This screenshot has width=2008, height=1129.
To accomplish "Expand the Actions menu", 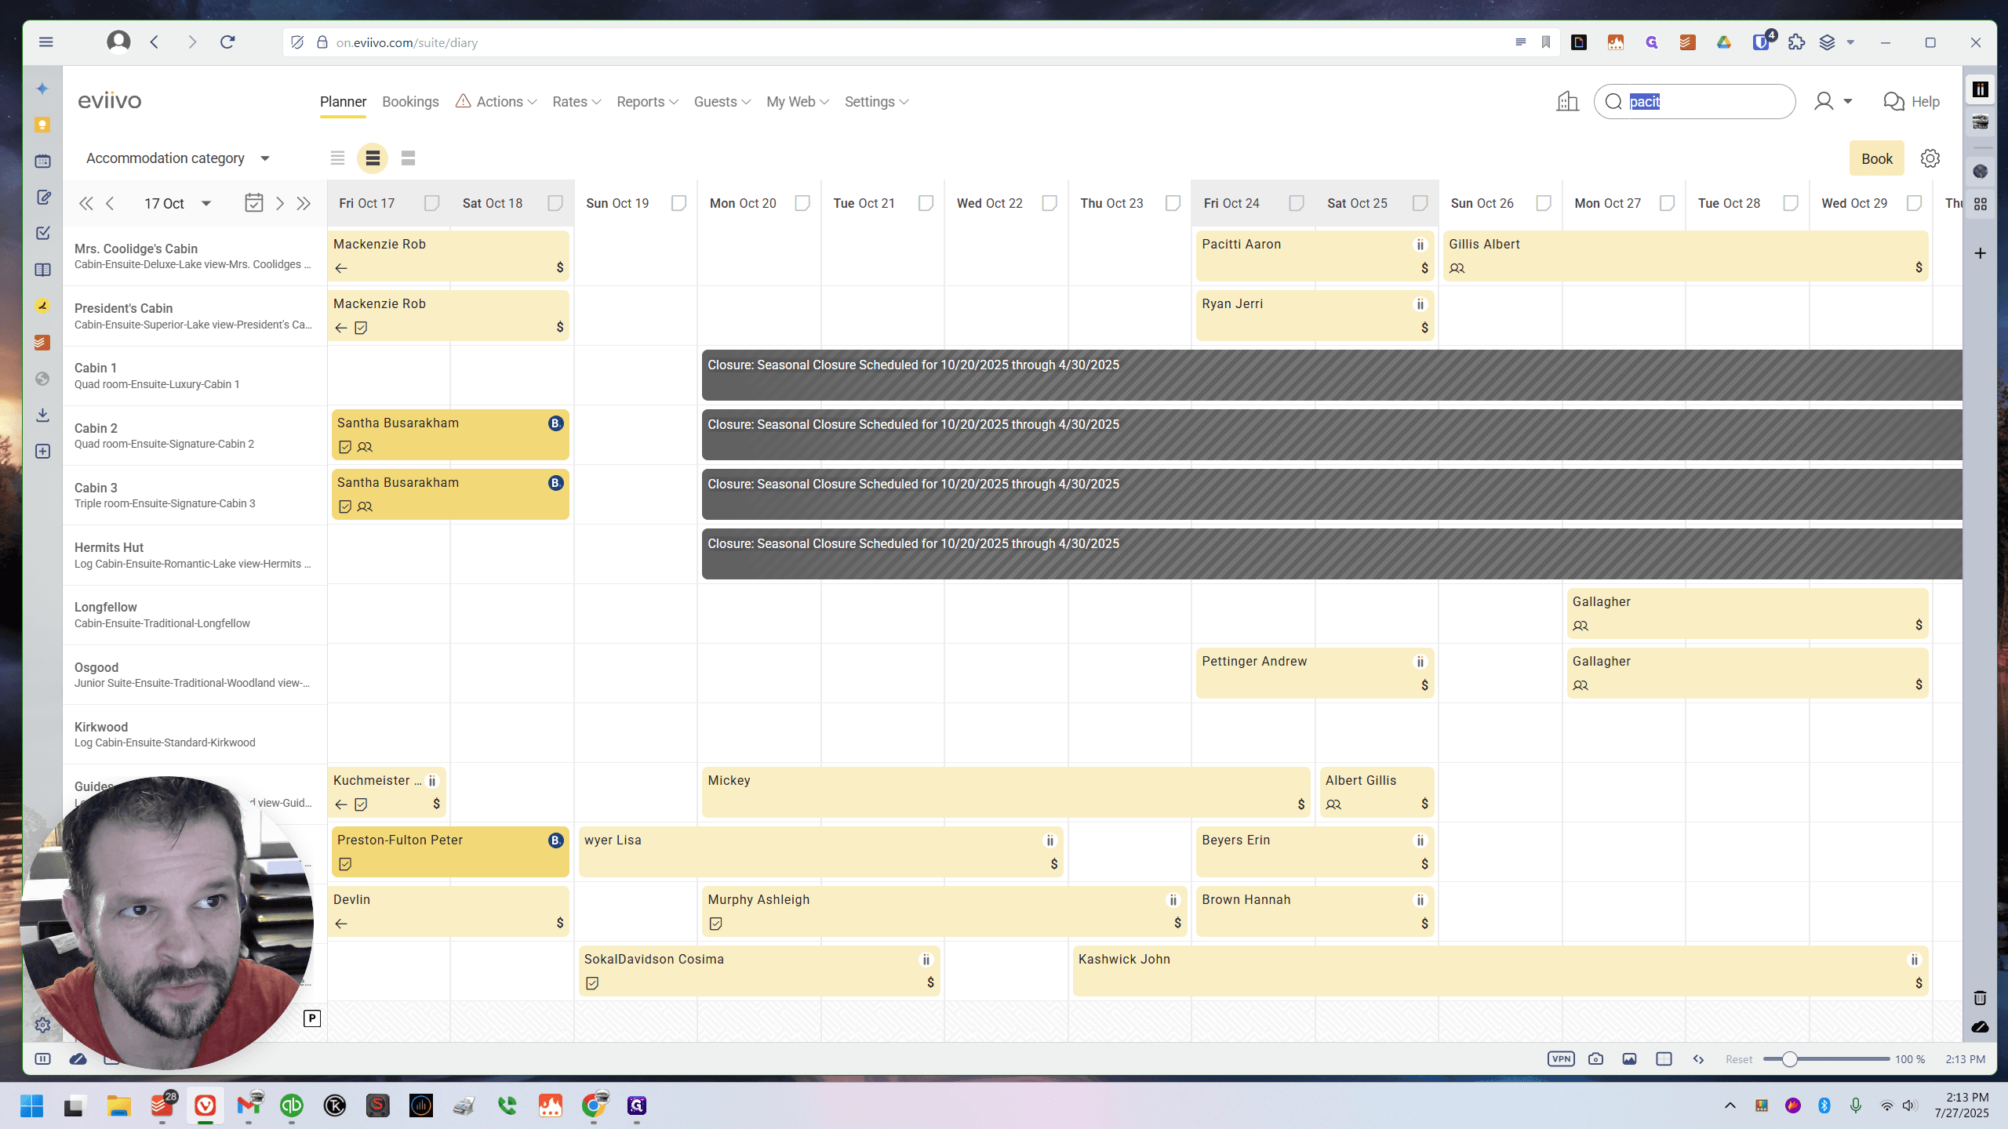I will [497, 102].
